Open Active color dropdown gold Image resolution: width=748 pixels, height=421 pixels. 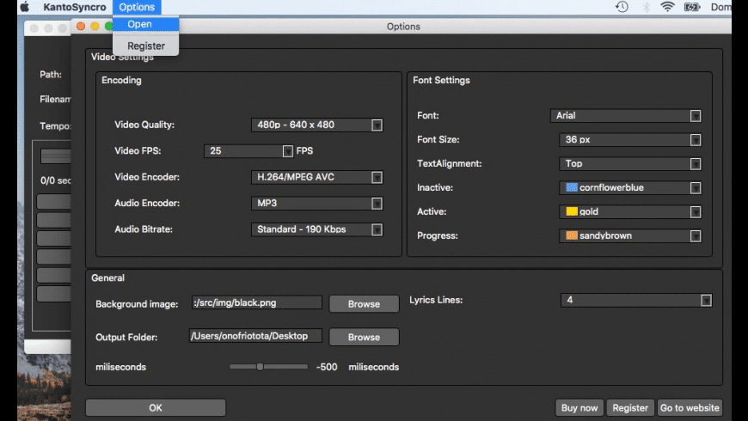[629, 211]
